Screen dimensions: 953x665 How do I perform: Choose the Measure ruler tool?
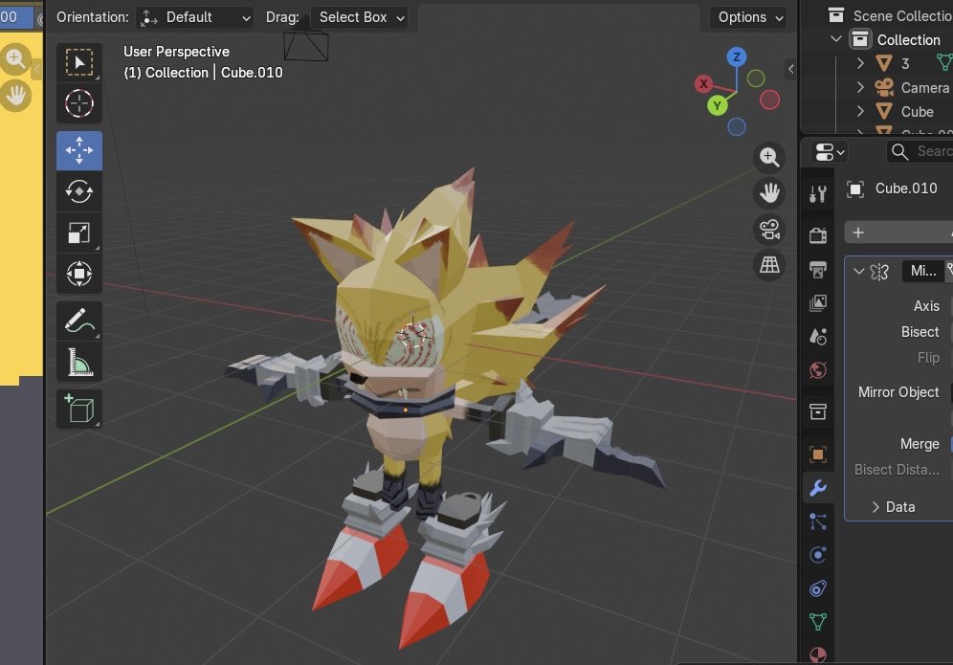coord(79,363)
